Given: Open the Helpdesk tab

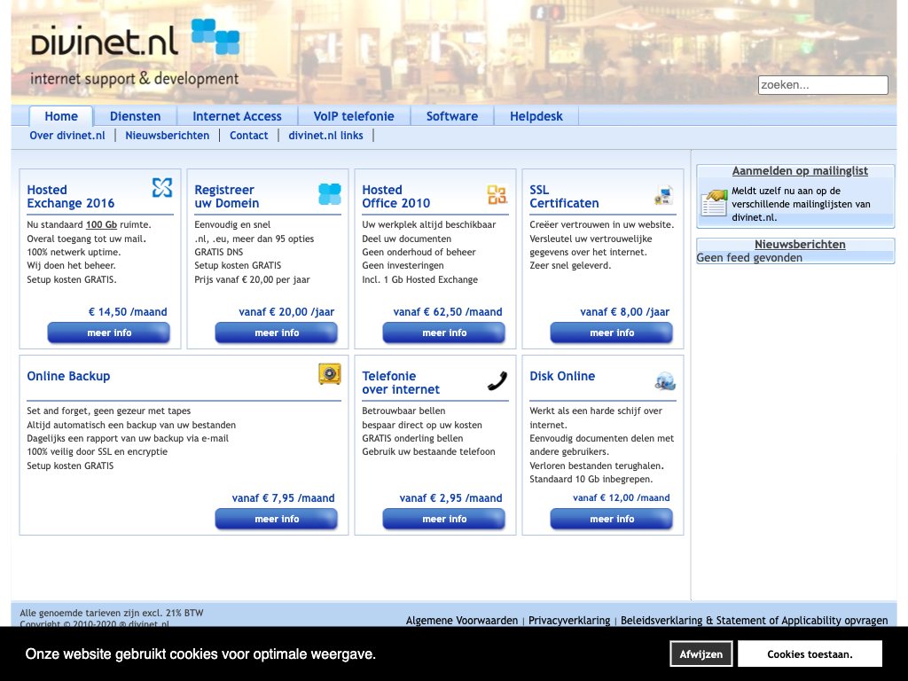Looking at the screenshot, I should [x=536, y=116].
